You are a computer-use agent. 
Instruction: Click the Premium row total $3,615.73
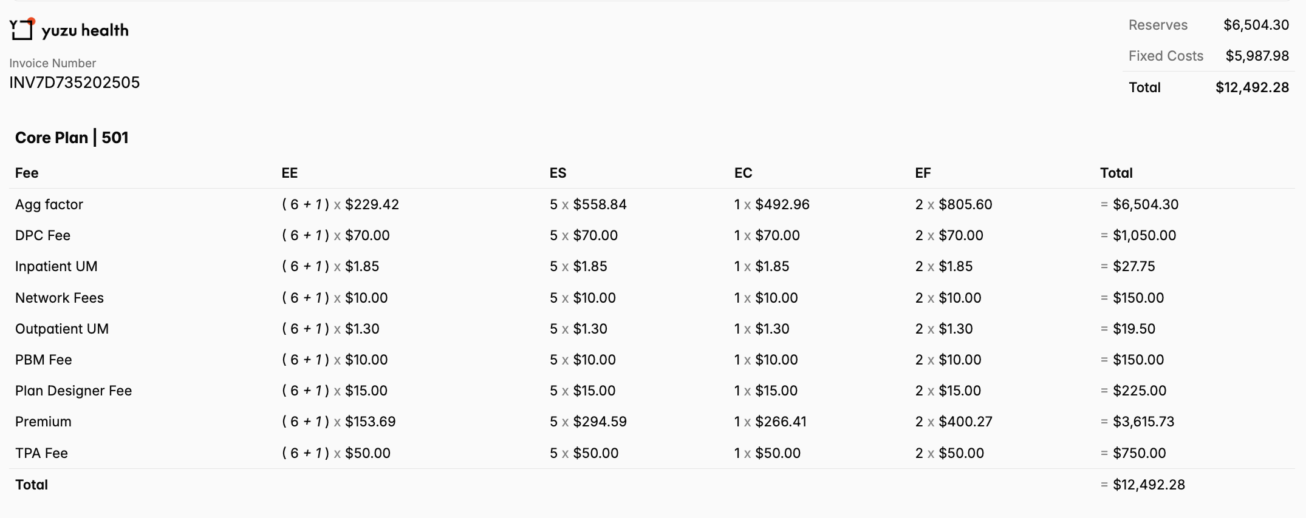1143,422
